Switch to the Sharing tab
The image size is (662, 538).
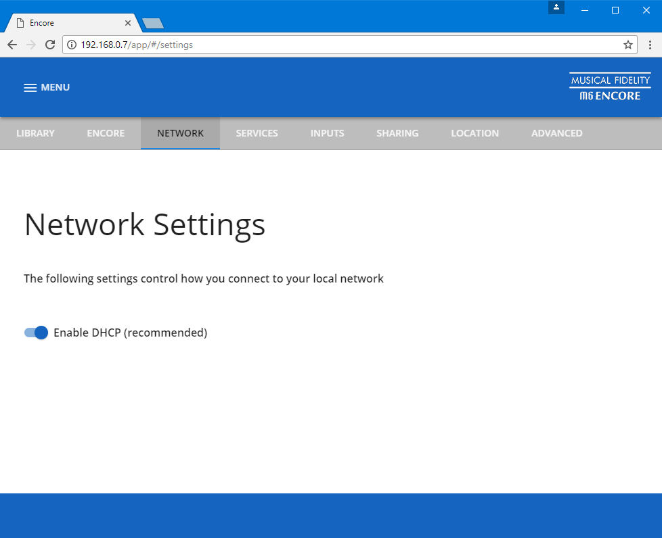tap(397, 133)
